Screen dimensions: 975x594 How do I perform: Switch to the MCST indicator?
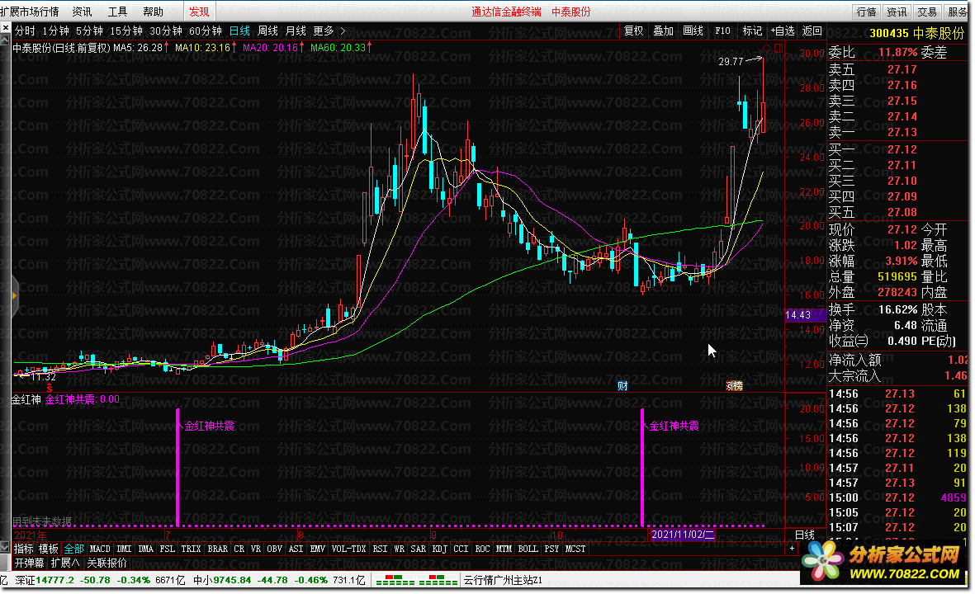(x=575, y=549)
